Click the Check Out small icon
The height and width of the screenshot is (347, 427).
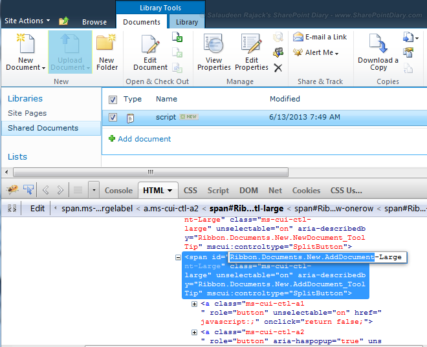(177, 37)
